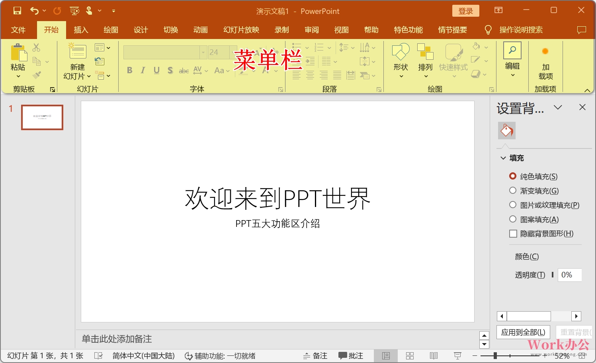Open the 视图 view tab
The image size is (596, 363).
pyautogui.click(x=342, y=30)
